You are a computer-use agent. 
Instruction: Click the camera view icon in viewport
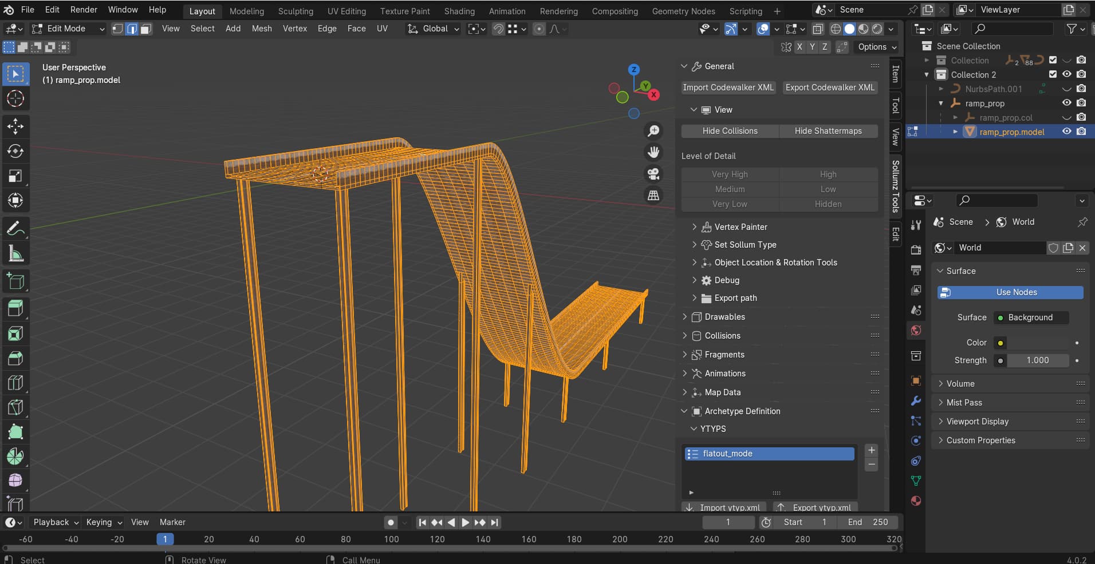coord(653,174)
